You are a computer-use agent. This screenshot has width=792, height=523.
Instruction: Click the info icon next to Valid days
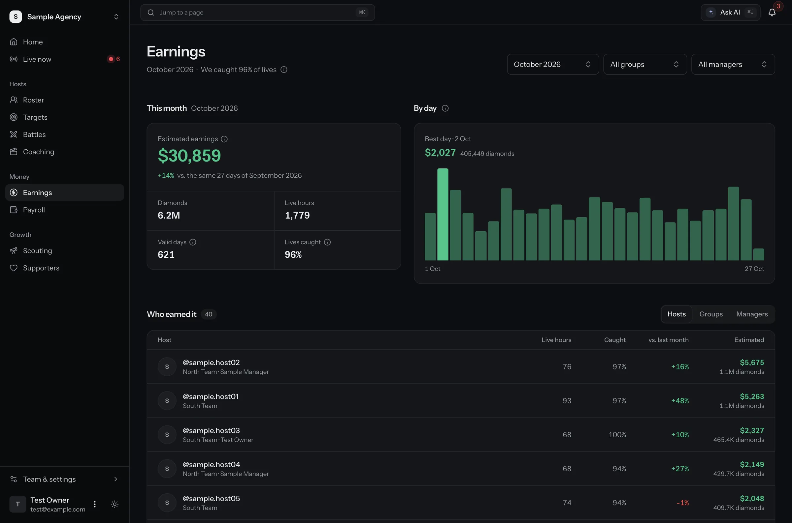pos(193,242)
